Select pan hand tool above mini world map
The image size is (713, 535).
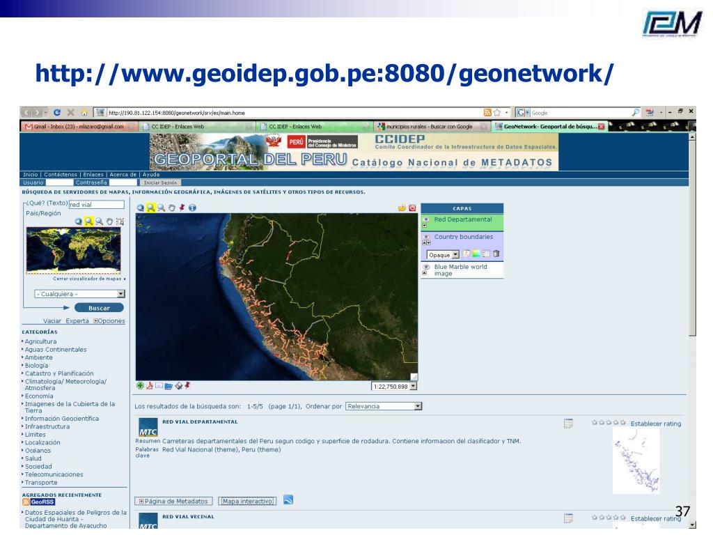click(x=109, y=222)
